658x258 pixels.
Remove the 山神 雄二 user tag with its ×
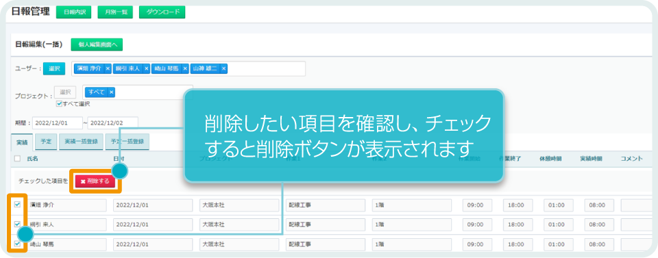(x=223, y=68)
